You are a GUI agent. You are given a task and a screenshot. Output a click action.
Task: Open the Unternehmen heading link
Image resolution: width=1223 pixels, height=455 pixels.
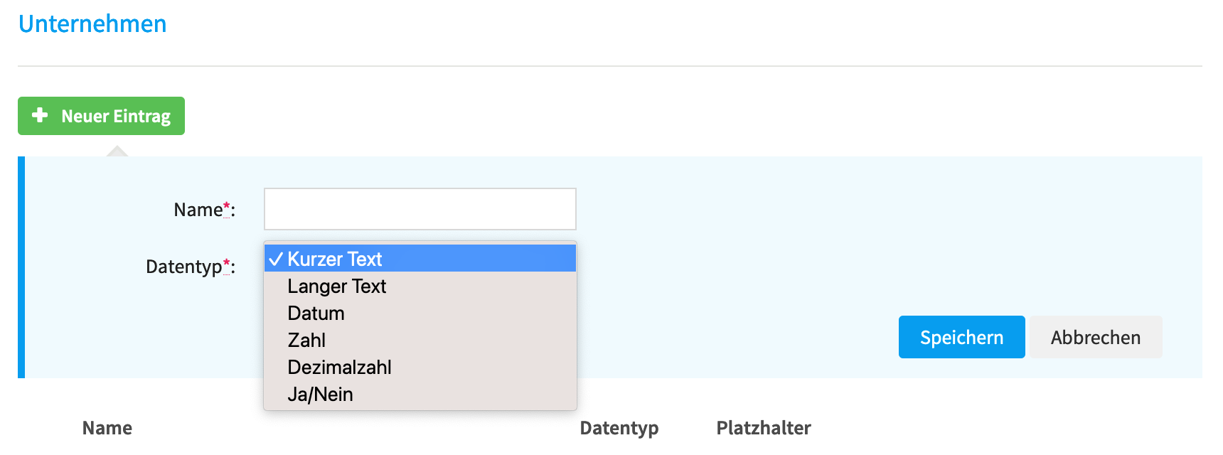click(92, 23)
